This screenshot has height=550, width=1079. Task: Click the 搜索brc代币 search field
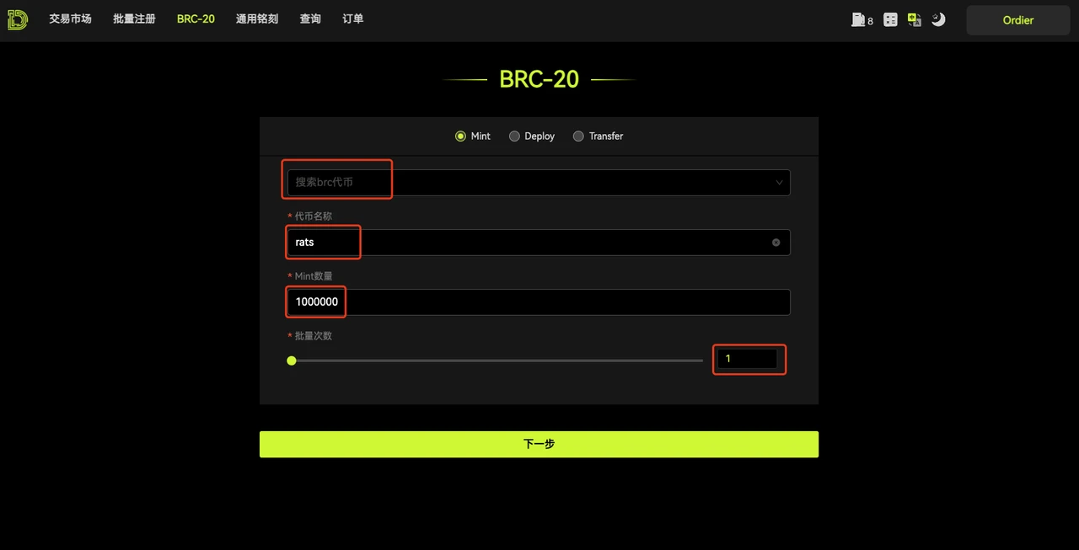(x=539, y=183)
